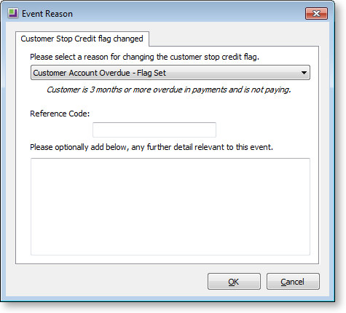Click the black triangle icon in reason selector
This screenshot has height=313, width=346.
304,73
